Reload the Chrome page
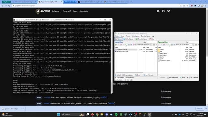This screenshot has height=117, width=208. pyautogui.click(x=9, y=6)
